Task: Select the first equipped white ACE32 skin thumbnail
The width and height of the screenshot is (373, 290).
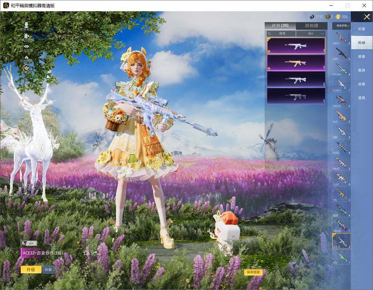Action: 296,46
